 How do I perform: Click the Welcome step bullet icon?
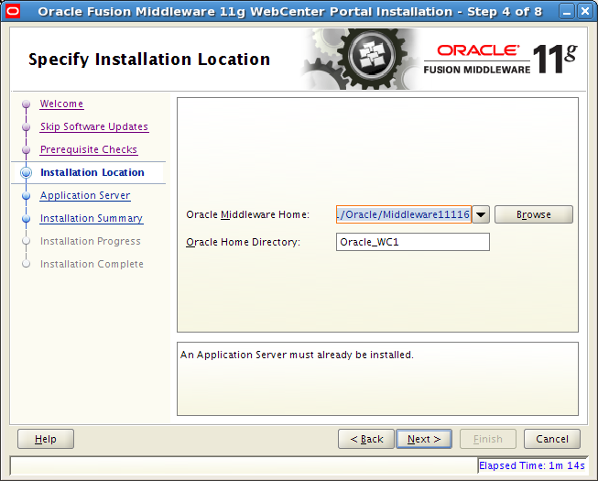26,104
